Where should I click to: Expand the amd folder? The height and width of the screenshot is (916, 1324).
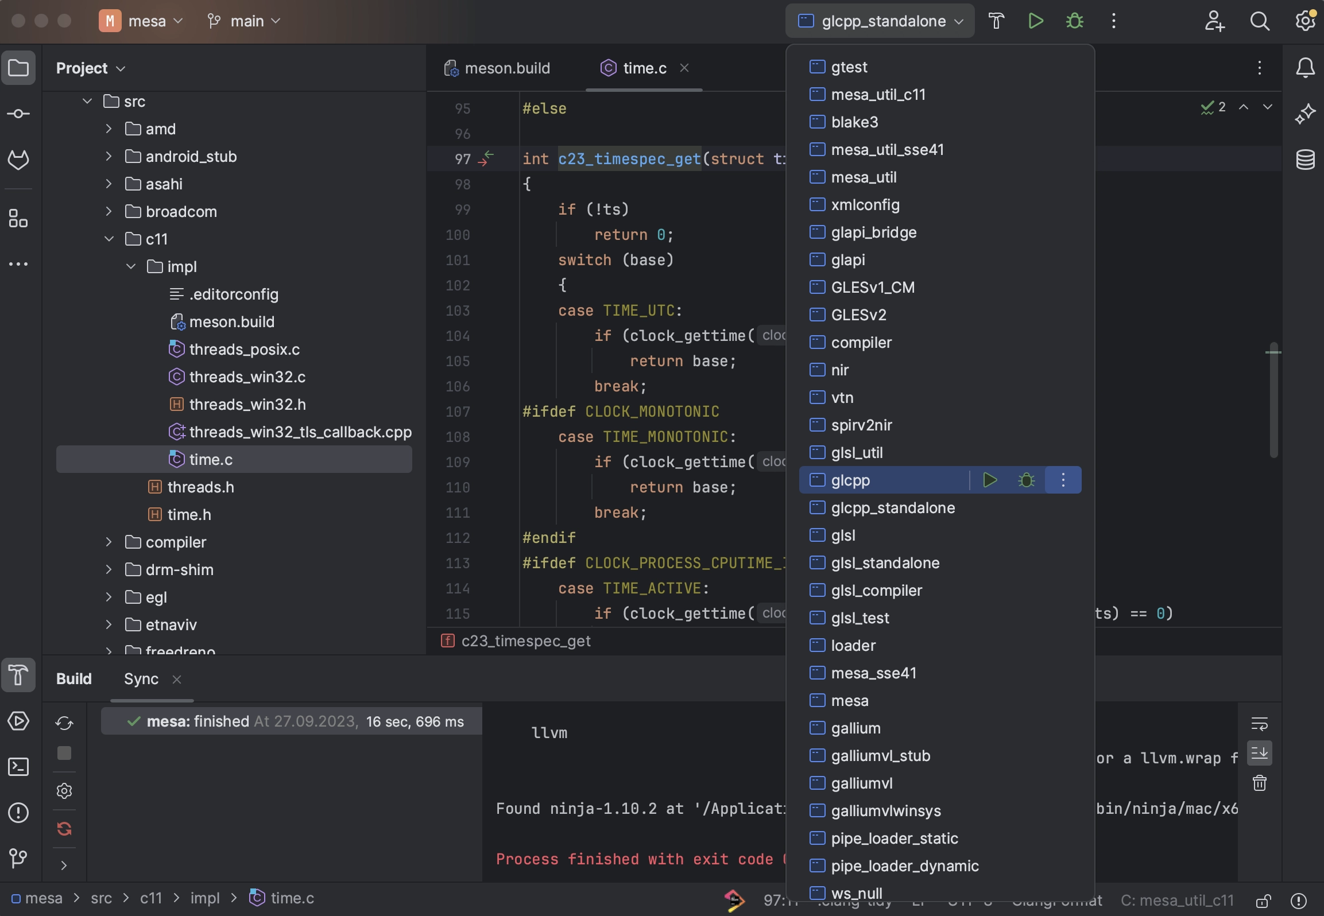[109, 129]
